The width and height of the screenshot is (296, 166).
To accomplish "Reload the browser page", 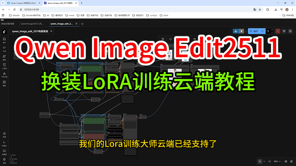I will click(14, 10).
